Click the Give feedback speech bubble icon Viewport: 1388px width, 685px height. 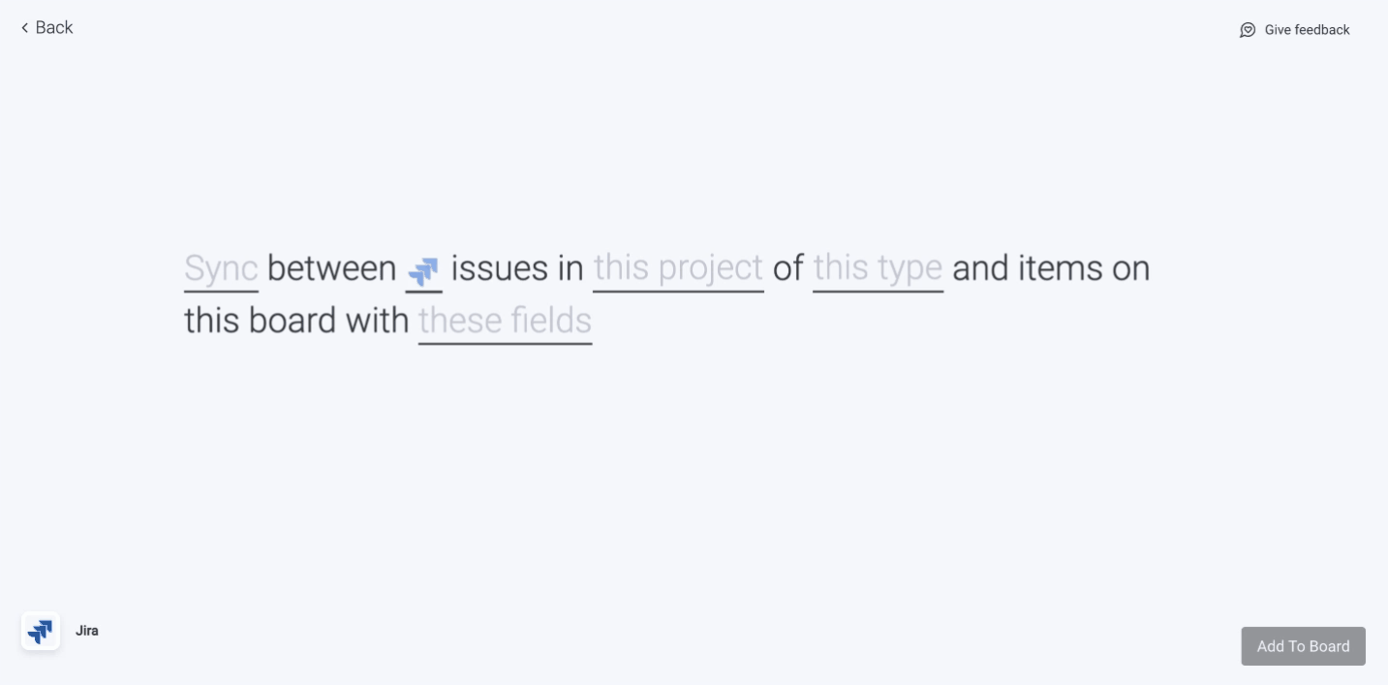pyautogui.click(x=1248, y=30)
